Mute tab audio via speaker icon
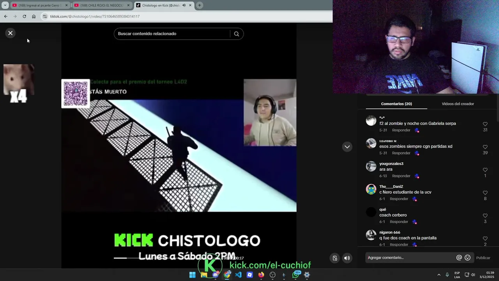The image size is (499, 281). coord(184,5)
